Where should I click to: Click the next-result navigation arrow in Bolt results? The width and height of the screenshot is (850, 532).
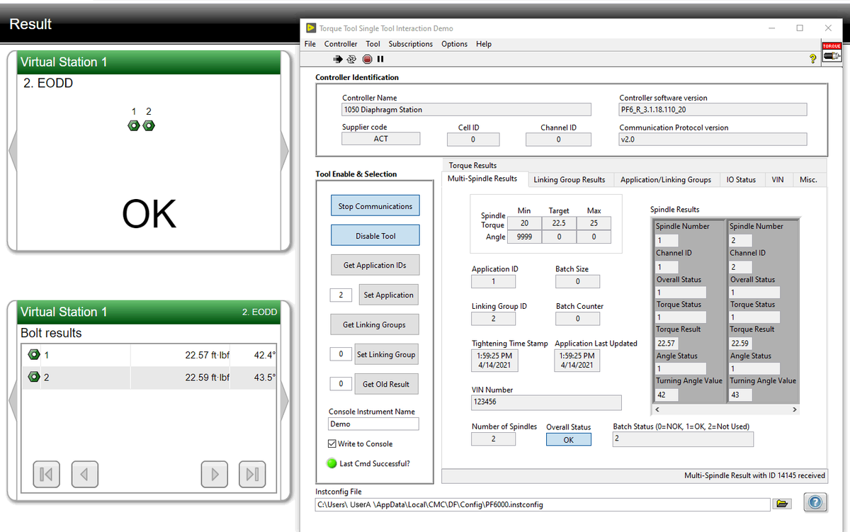click(214, 474)
